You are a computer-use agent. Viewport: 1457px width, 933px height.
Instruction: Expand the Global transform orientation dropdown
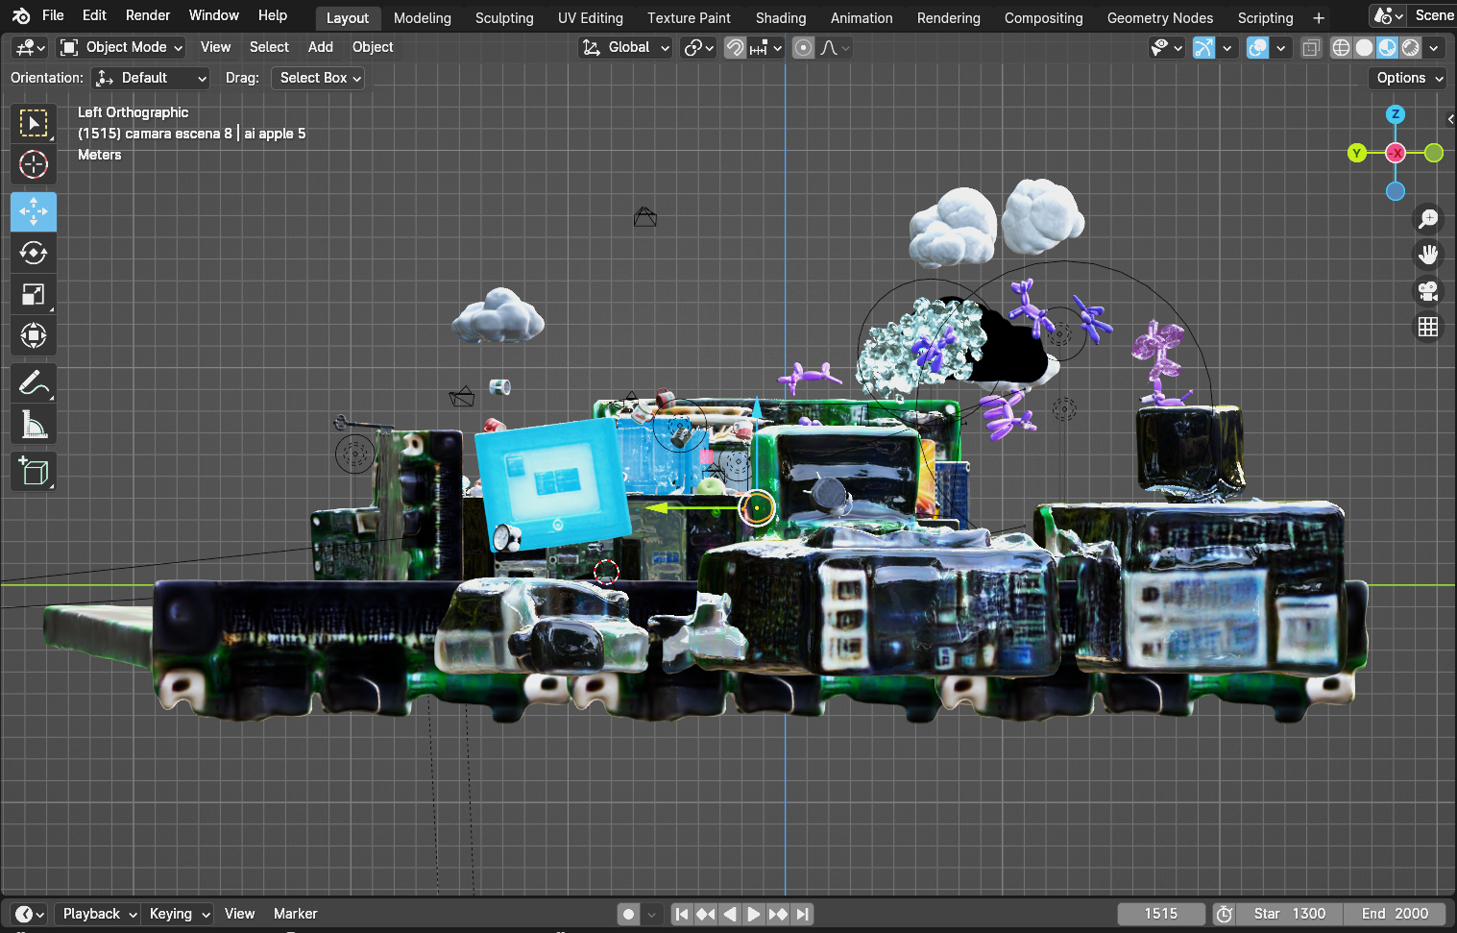coord(625,47)
